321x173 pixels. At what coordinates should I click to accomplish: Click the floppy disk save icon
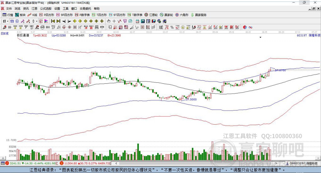154,21
